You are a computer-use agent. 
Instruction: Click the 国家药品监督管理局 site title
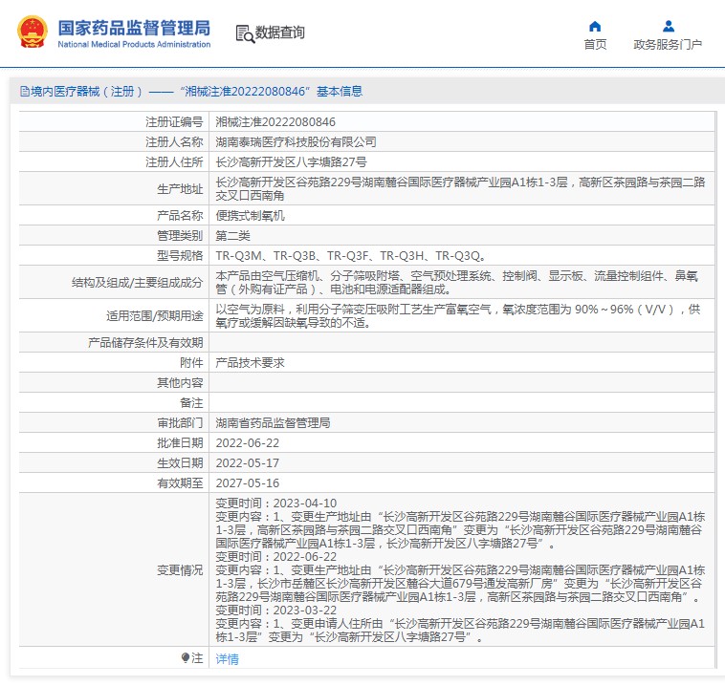point(134,28)
